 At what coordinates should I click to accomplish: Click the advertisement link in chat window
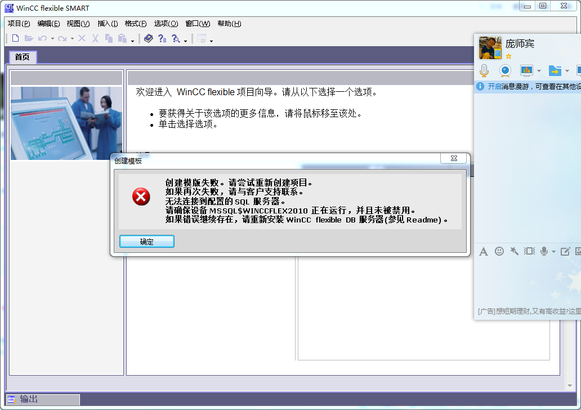(x=529, y=311)
